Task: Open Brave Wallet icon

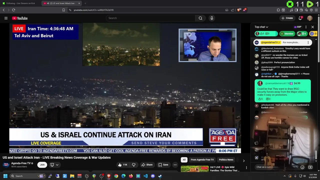Action: click(x=301, y=10)
